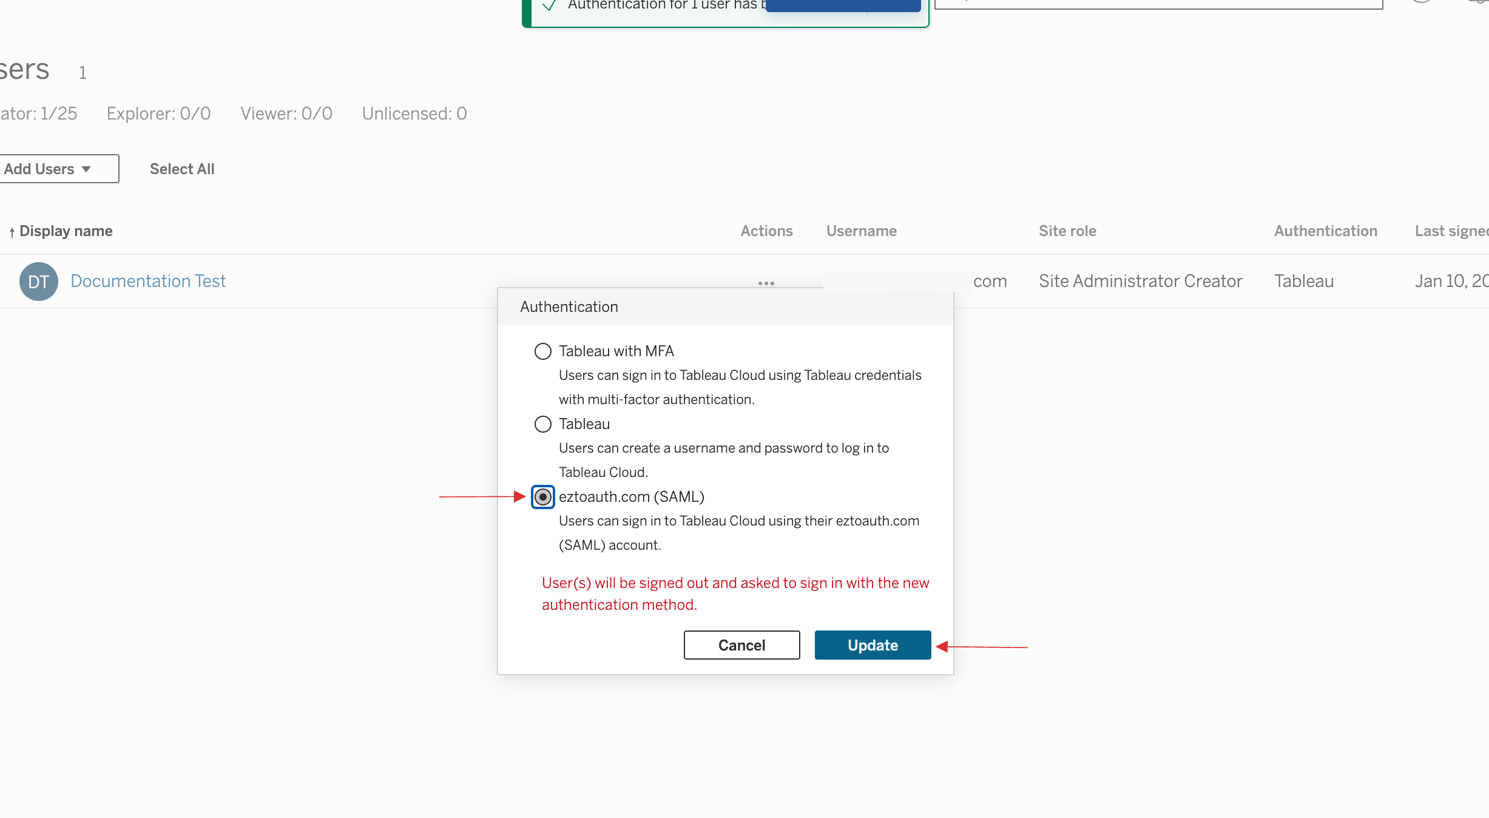The width and height of the screenshot is (1489, 818).
Task: Select the Tableau with MFA radio button
Action: tap(542, 351)
